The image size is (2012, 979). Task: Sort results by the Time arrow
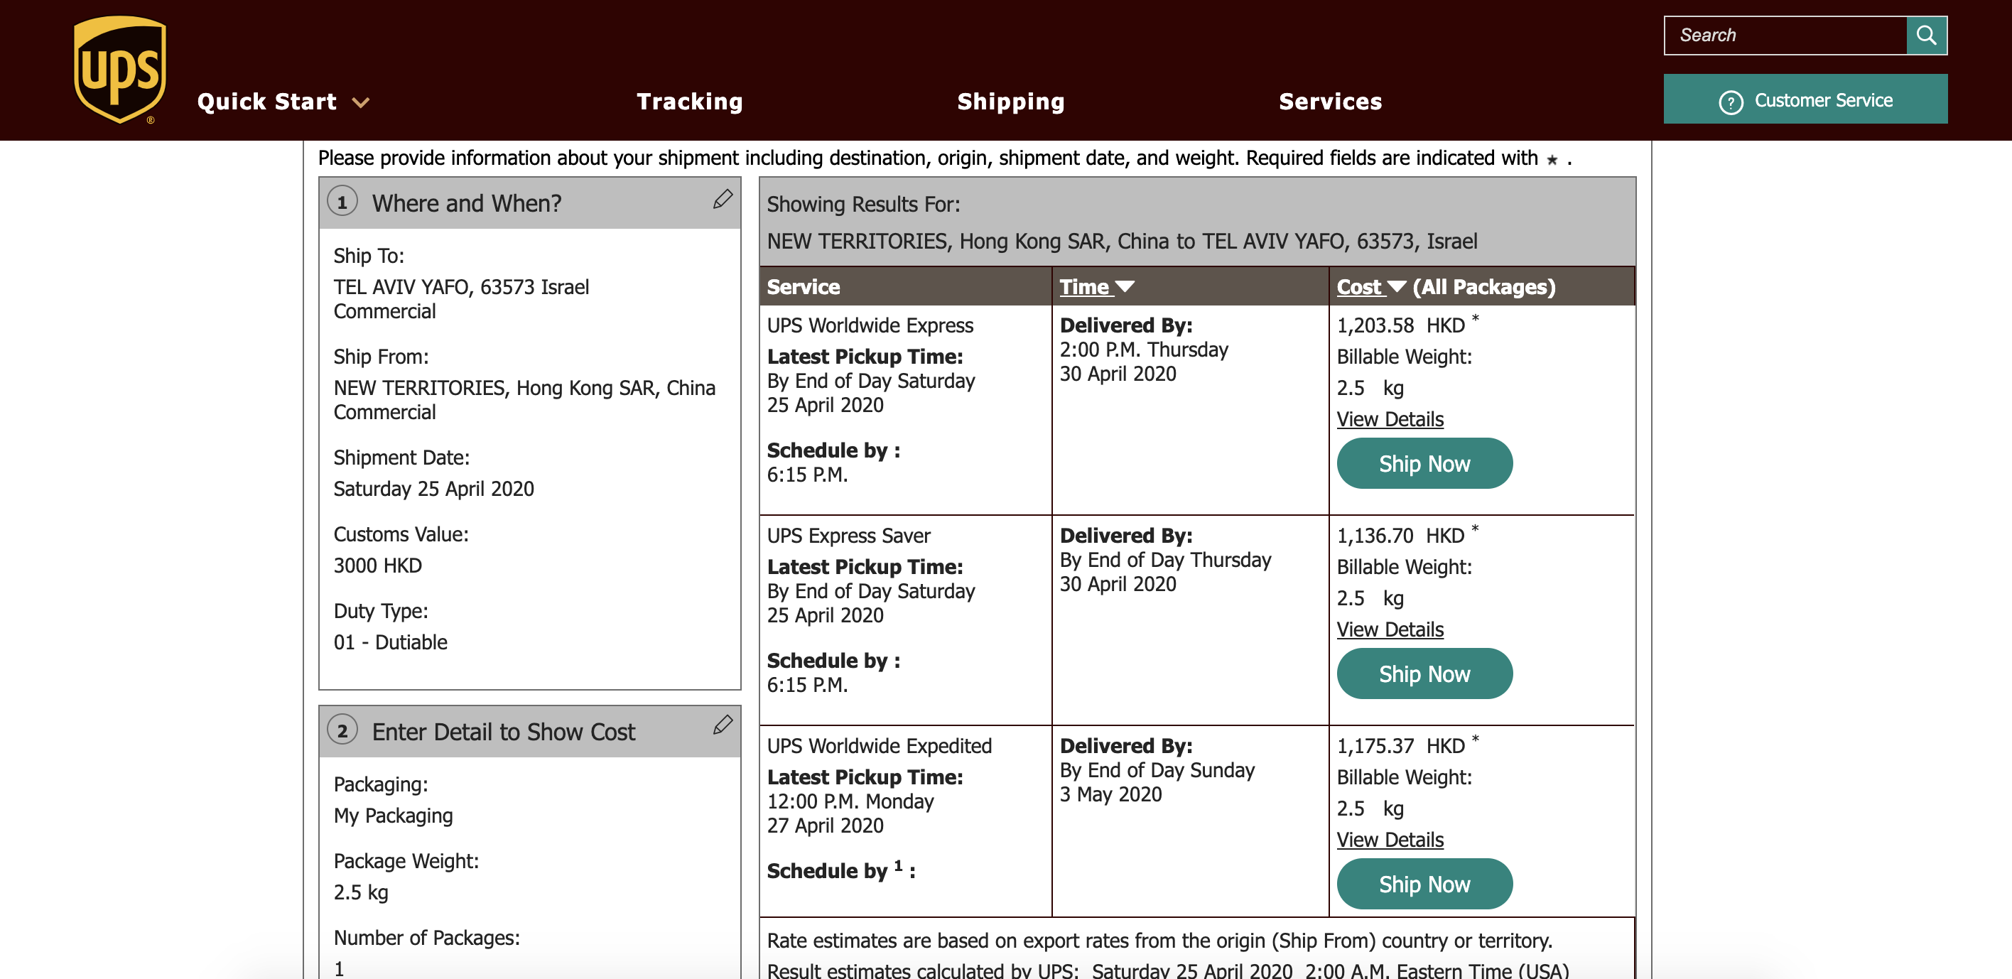click(x=1125, y=287)
